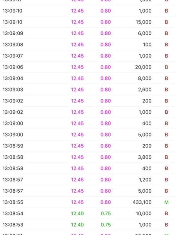Tap the B indicator for 13:09:04
This screenshot has width=176, height=235.
166,78
